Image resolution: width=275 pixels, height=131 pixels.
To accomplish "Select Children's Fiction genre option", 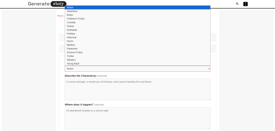I will point(75,19).
